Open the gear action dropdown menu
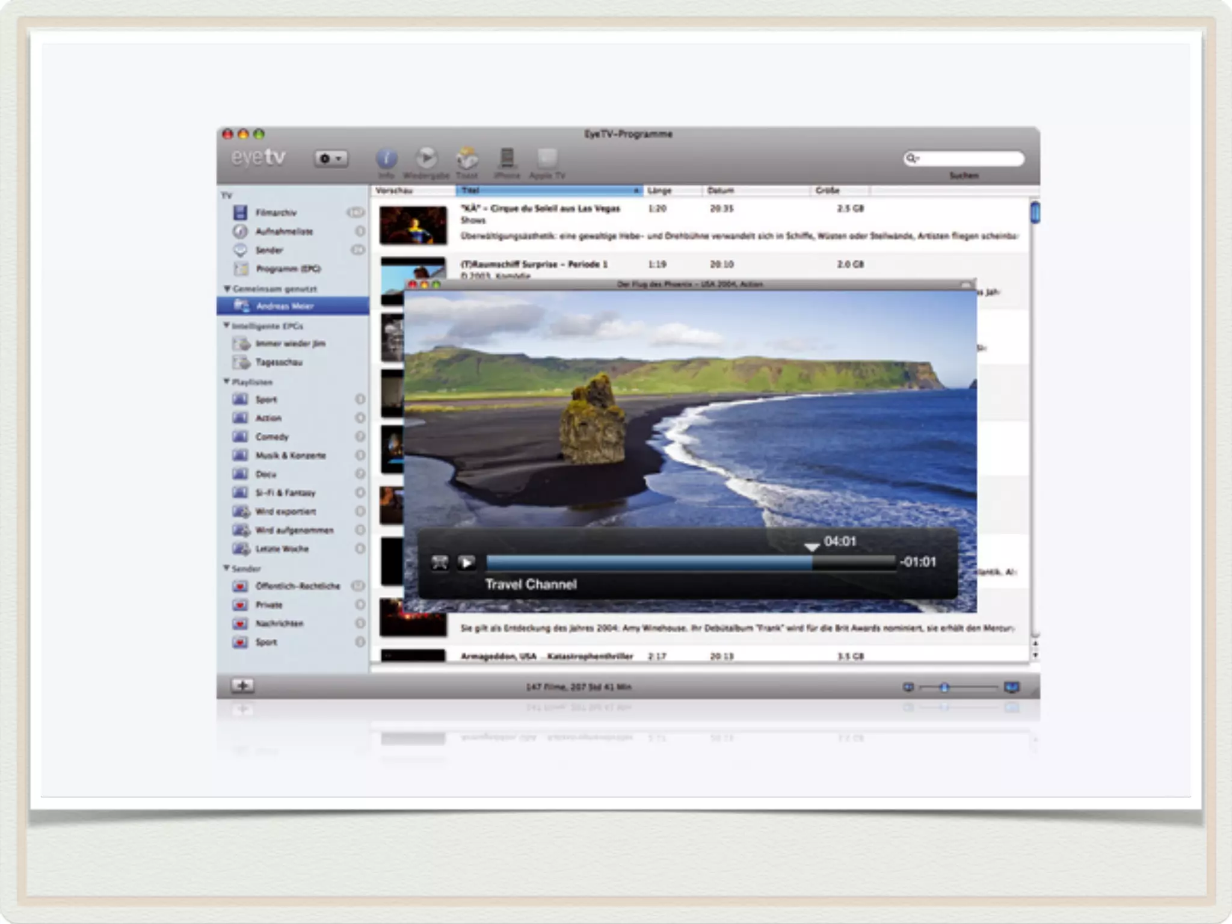Viewport: 1232px width, 924px height. click(330, 159)
